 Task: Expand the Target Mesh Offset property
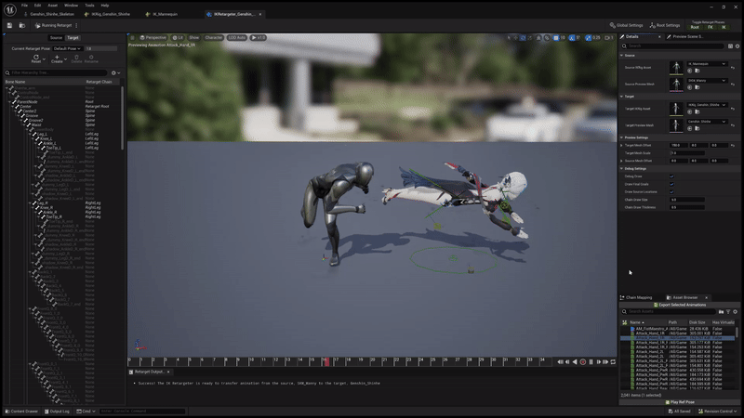[x=621, y=146]
